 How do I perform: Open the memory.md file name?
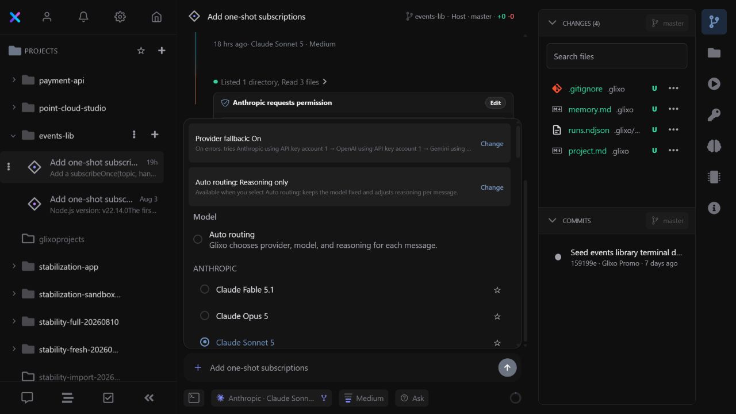(589, 109)
